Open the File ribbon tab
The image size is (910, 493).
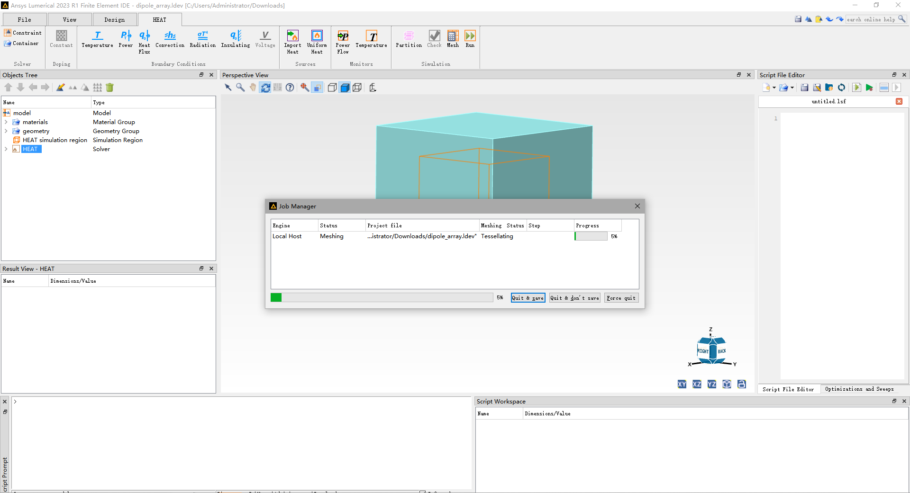25,19
